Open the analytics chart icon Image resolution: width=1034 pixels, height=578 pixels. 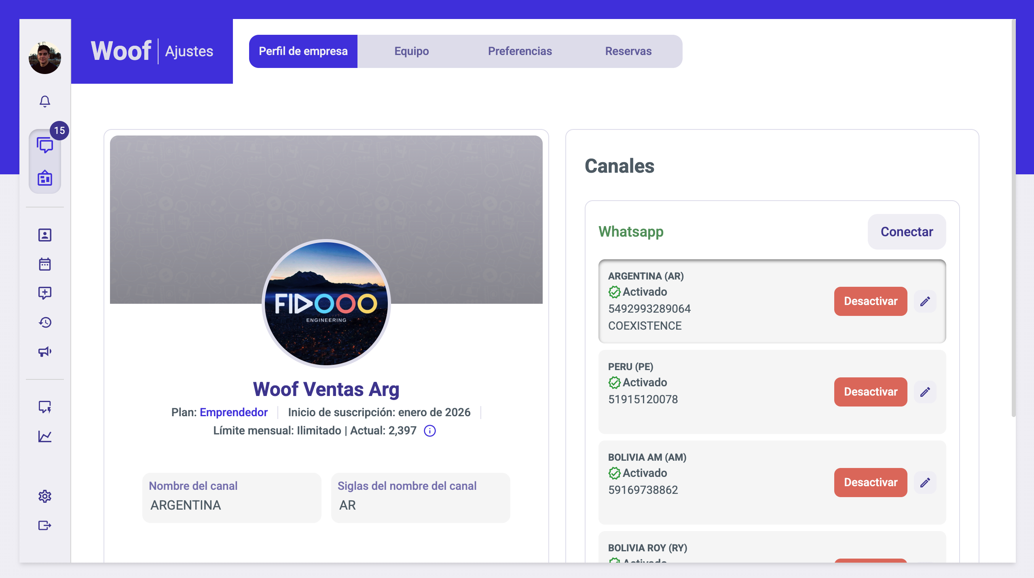click(45, 436)
